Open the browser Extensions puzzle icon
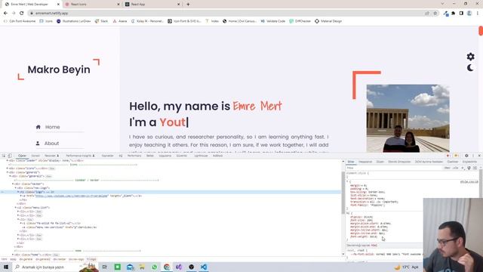The image size is (483, 272). pyautogui.click(x=453, y=14)
